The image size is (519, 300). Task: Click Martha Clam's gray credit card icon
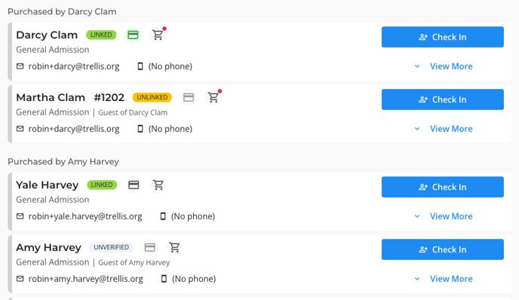[189, 97]
